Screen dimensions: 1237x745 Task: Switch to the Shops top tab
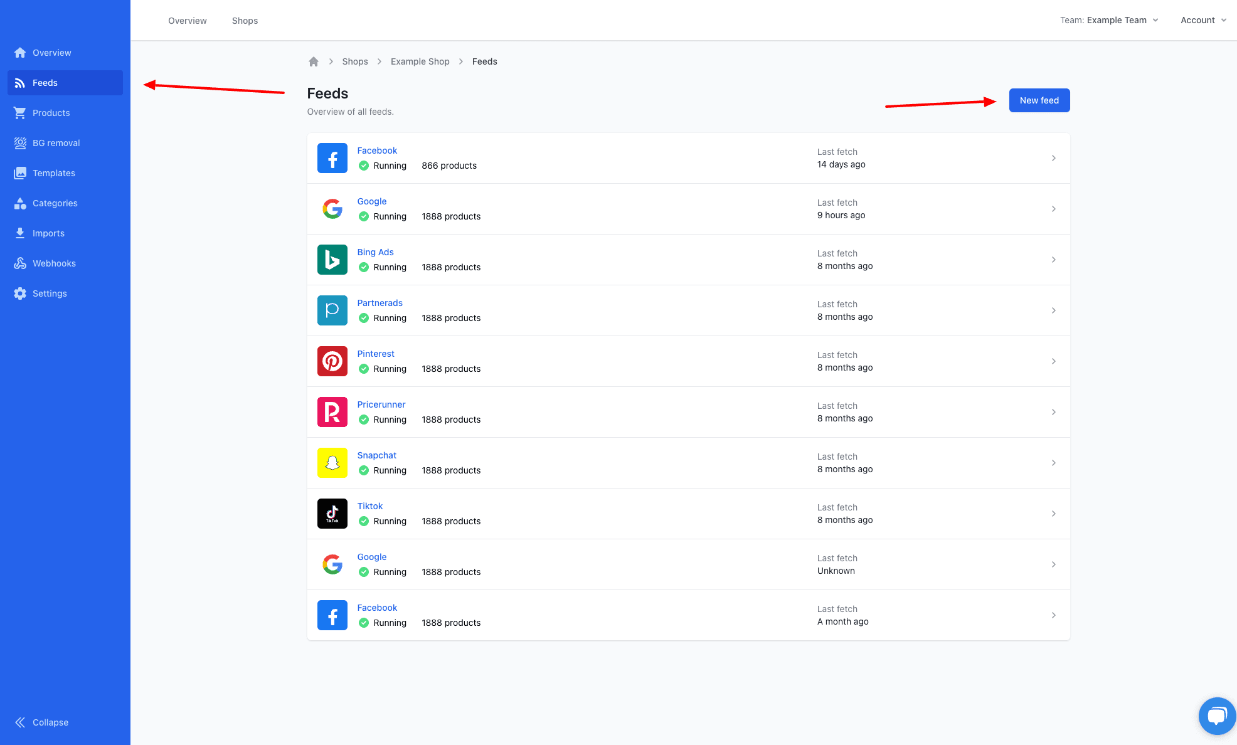tap(245, 21)
